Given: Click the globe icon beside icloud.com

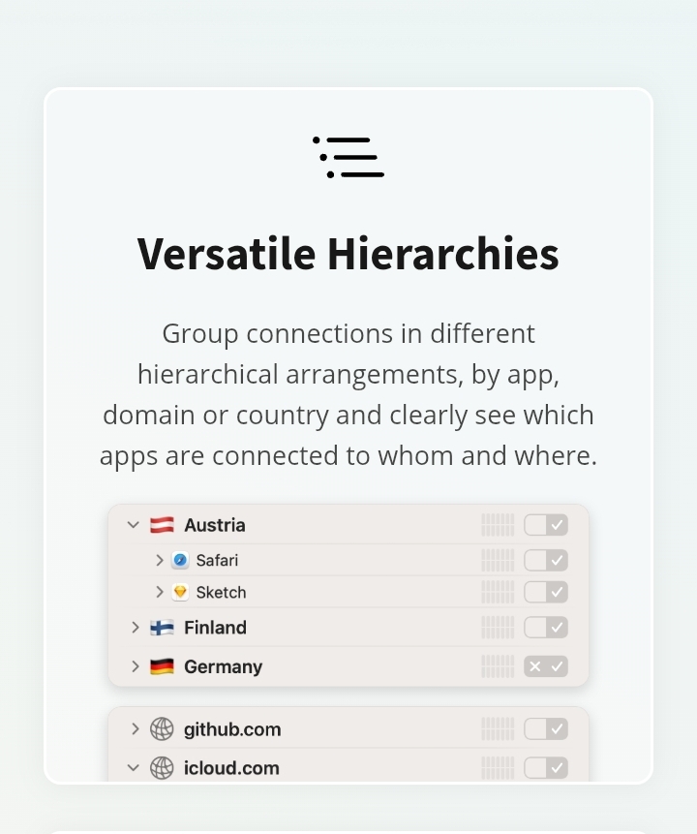Looking at the screenshot, I should tap(162, 768).
